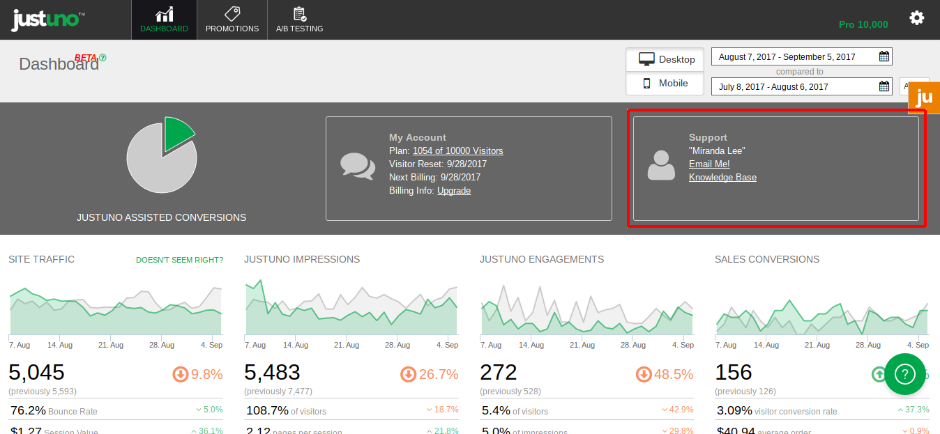
Task: Click the 'Pro 10,000' plan label
Action: [863, 24]
